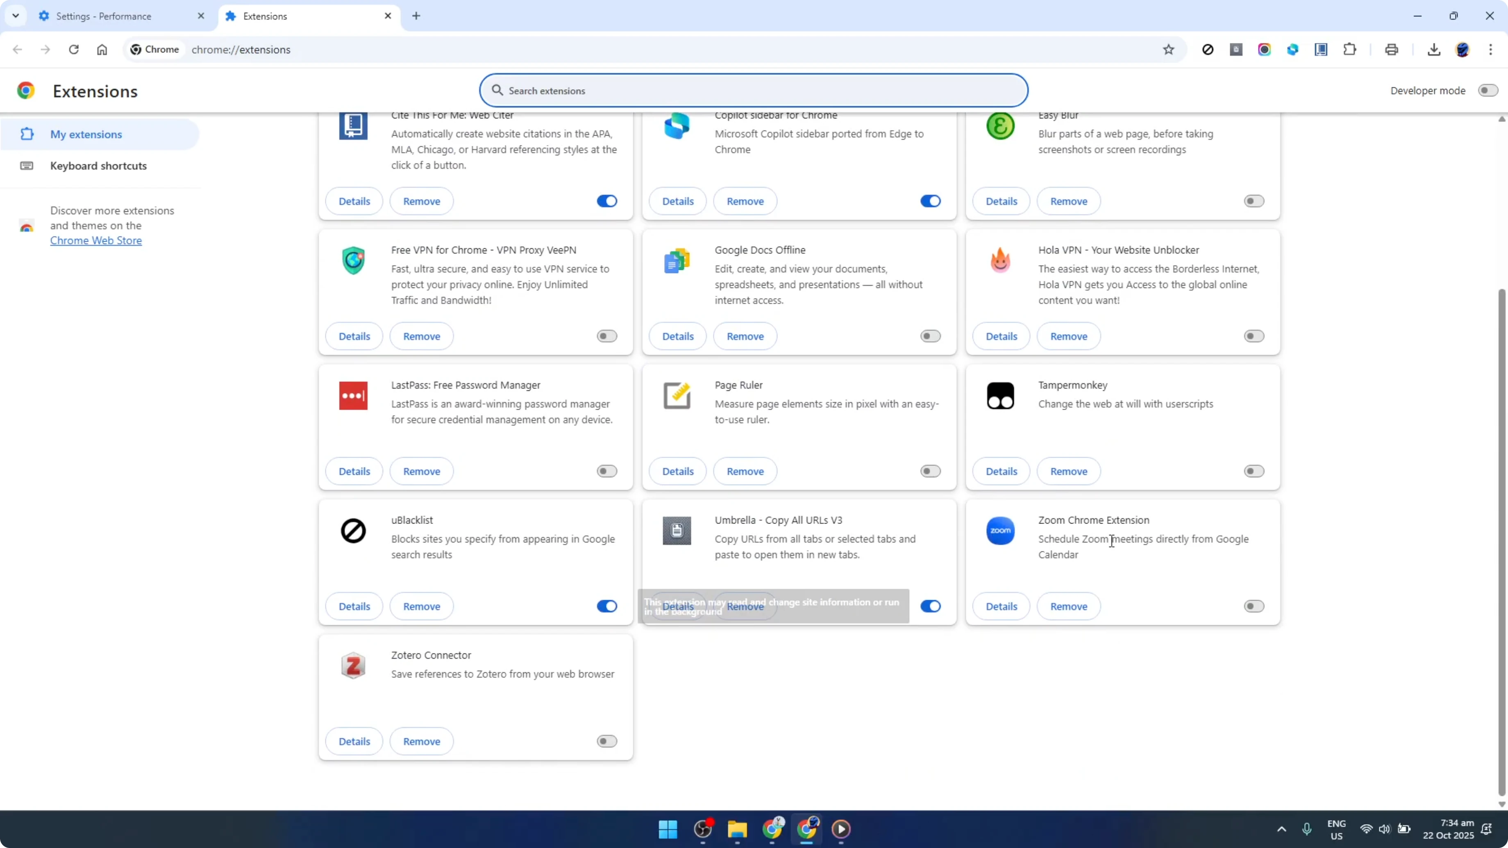Open Windows Start menu
Screen dimensions: 1508x848
point(668,829)
